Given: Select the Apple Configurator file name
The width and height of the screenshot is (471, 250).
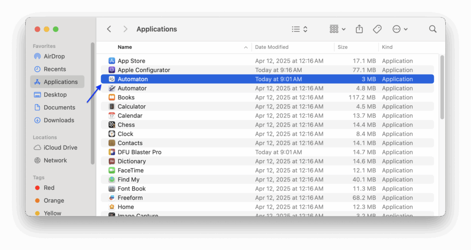Looking at the screenshot, I should coord(144,70).
